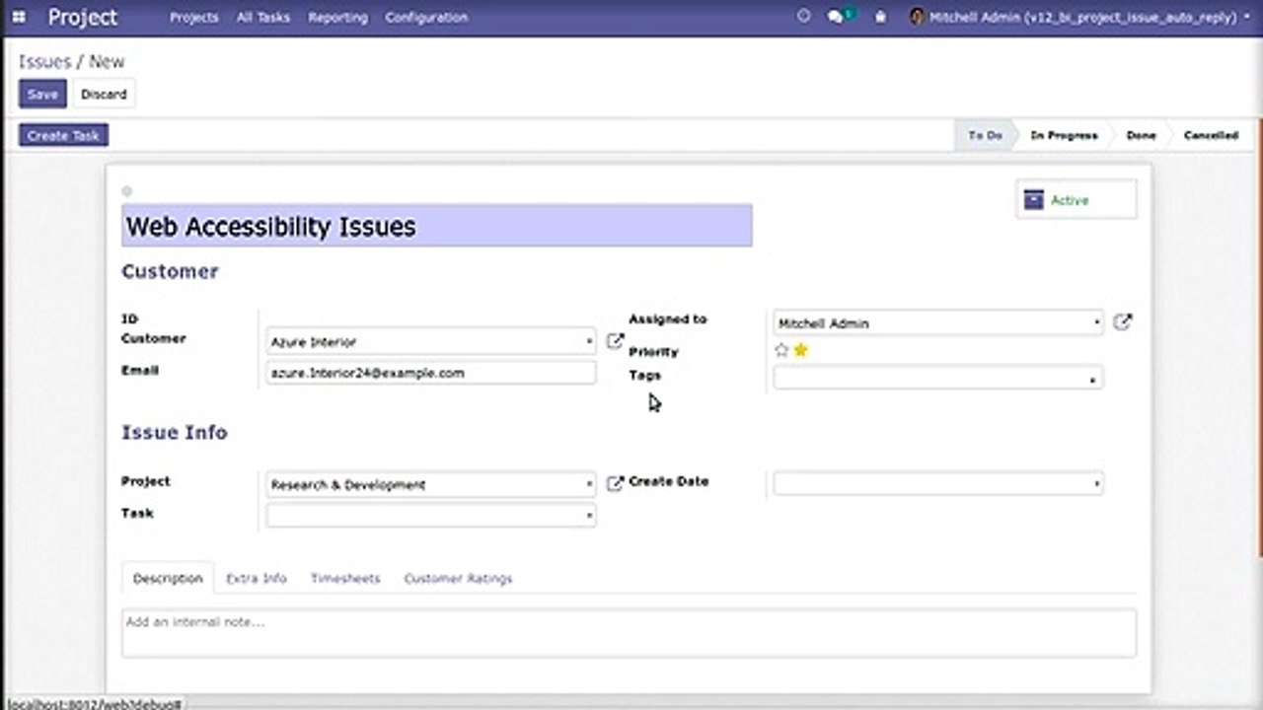
Task: Click the issue title field
Action: pyautogui.click(x=436, y=226)
